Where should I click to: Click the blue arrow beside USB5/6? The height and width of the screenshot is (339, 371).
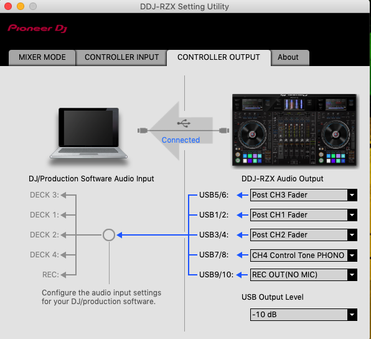coord(242,195)
